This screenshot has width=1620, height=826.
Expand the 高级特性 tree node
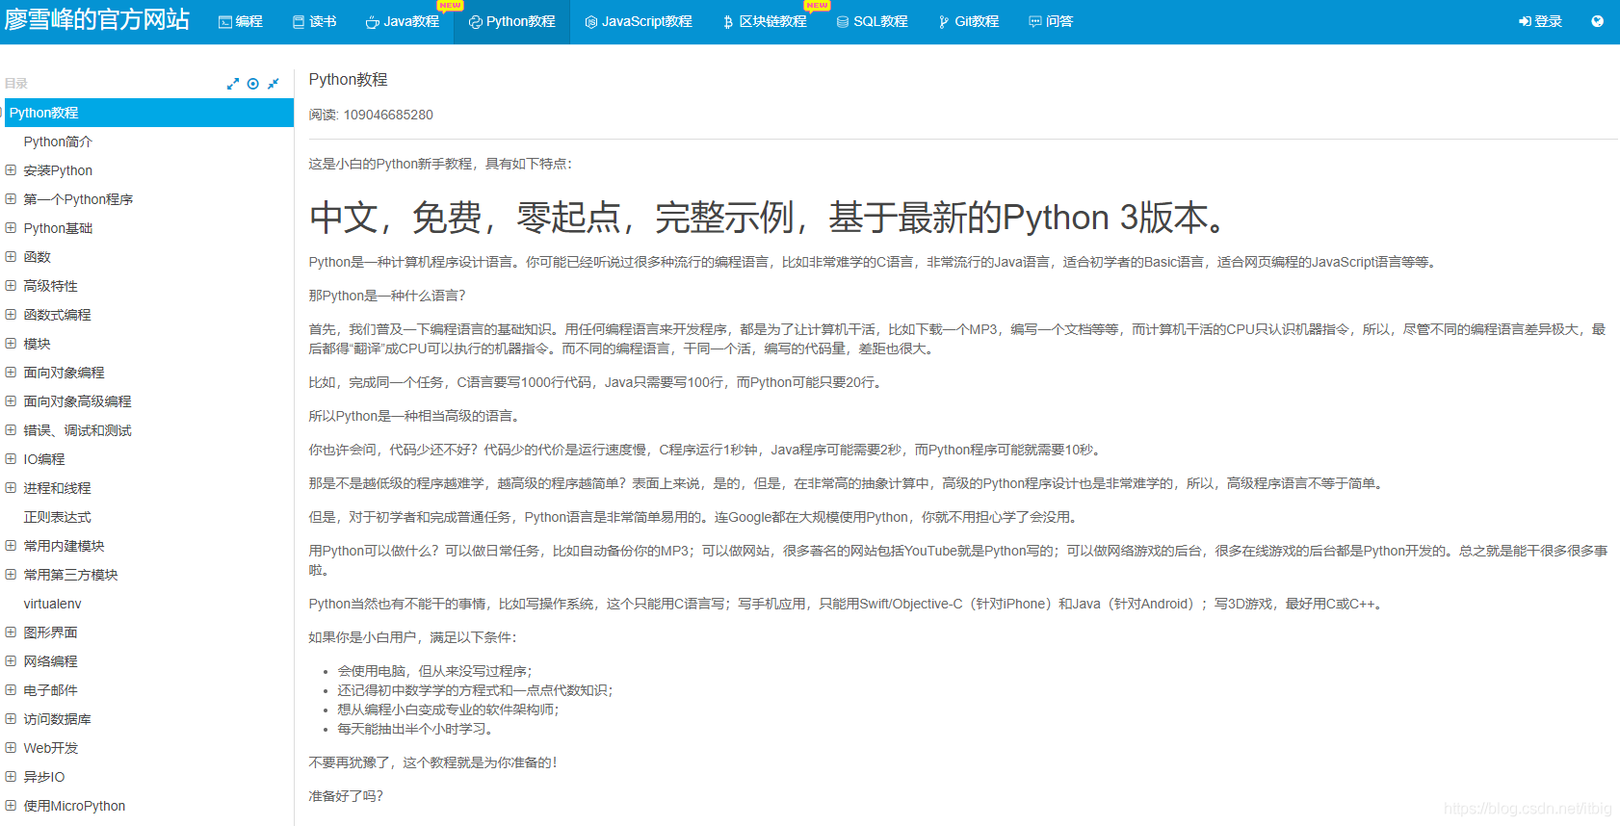(11, 285)
